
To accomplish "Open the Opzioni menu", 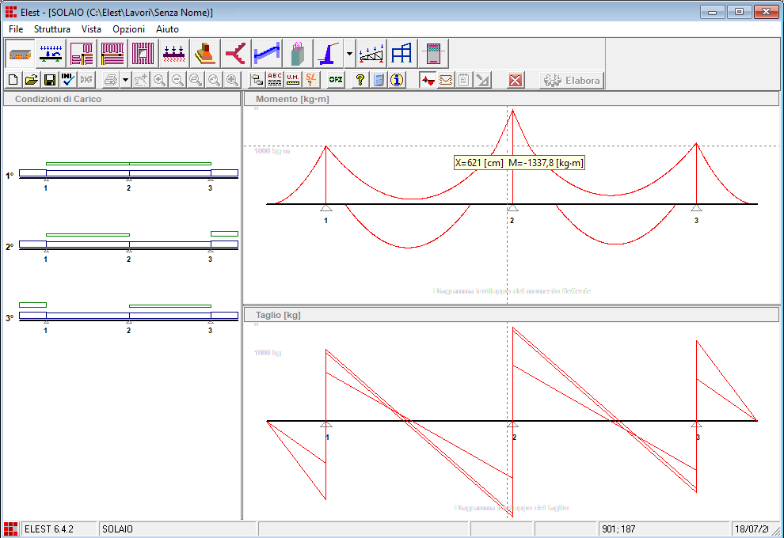I will [x=128, y=28].
